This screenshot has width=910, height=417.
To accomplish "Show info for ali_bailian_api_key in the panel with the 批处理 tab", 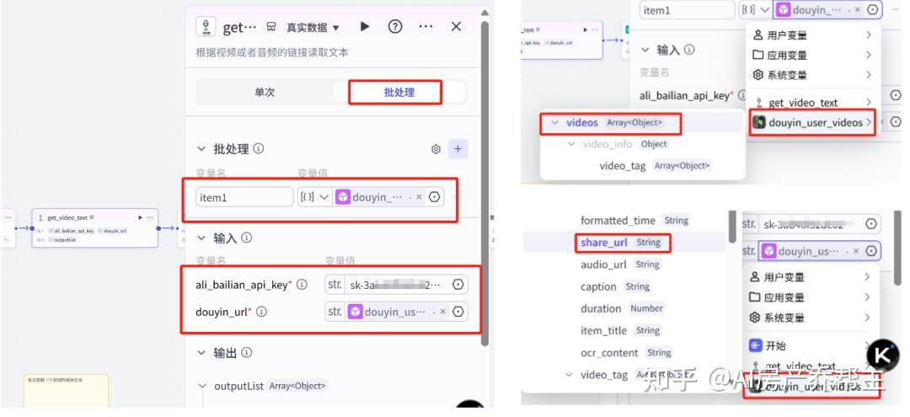I will point(302,285).
